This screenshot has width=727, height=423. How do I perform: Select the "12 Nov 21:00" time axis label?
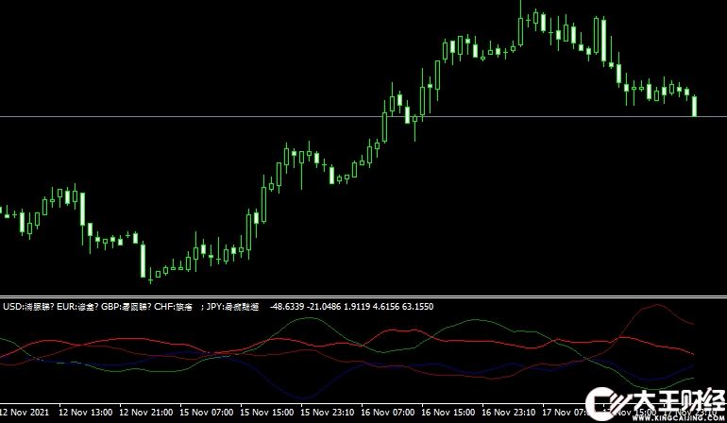[146, 412]
